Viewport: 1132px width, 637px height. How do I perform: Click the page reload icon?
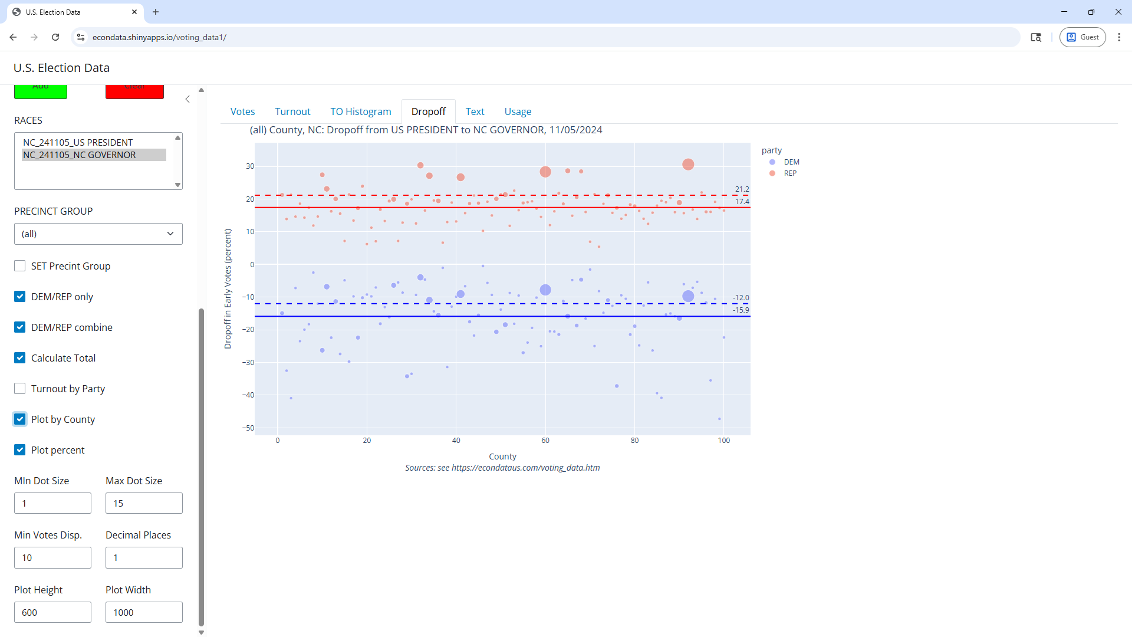point(55,37)
